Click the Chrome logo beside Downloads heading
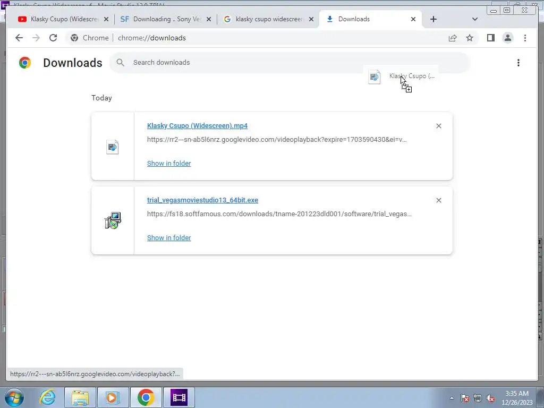 [25, 63]
